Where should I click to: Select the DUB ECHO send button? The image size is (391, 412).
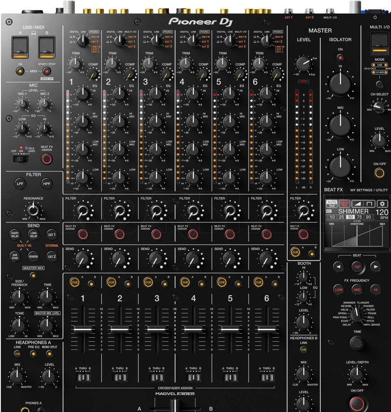(x=15, y=257)
